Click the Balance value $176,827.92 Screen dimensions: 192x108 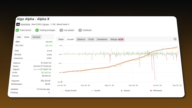pos(46,63)
